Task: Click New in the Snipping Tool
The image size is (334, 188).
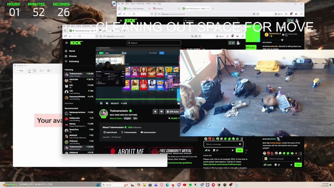Action: point(20,71)
